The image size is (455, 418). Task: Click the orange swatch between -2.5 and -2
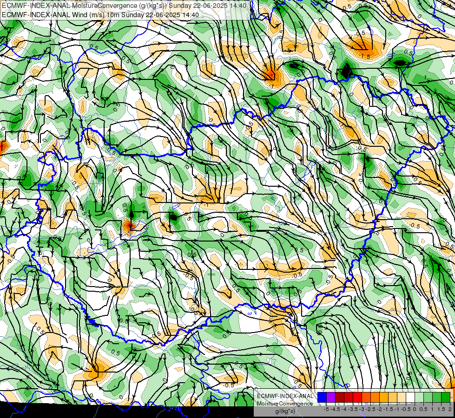click(x=375, y=398)
